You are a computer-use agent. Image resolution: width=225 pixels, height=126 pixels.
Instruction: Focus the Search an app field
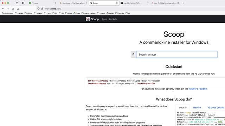176,55
